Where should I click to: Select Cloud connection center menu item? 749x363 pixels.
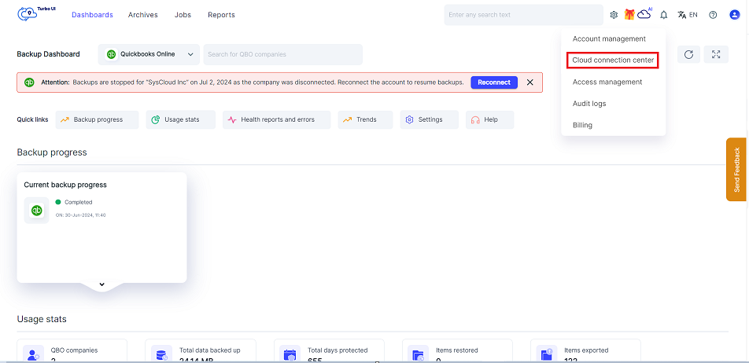click(x=612, y=60)
